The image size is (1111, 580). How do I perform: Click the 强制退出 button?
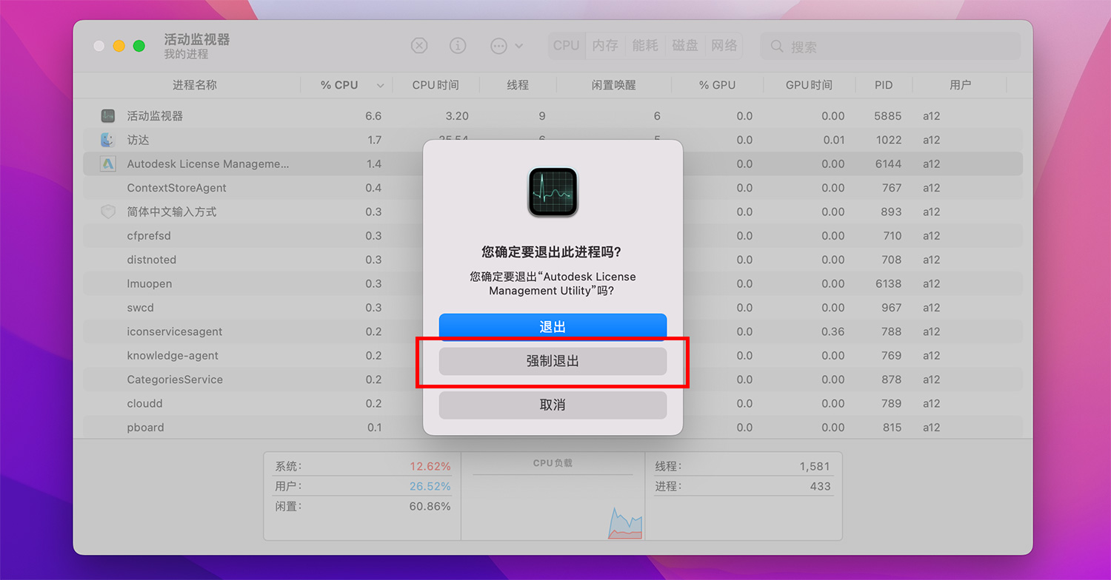[553, 362]
